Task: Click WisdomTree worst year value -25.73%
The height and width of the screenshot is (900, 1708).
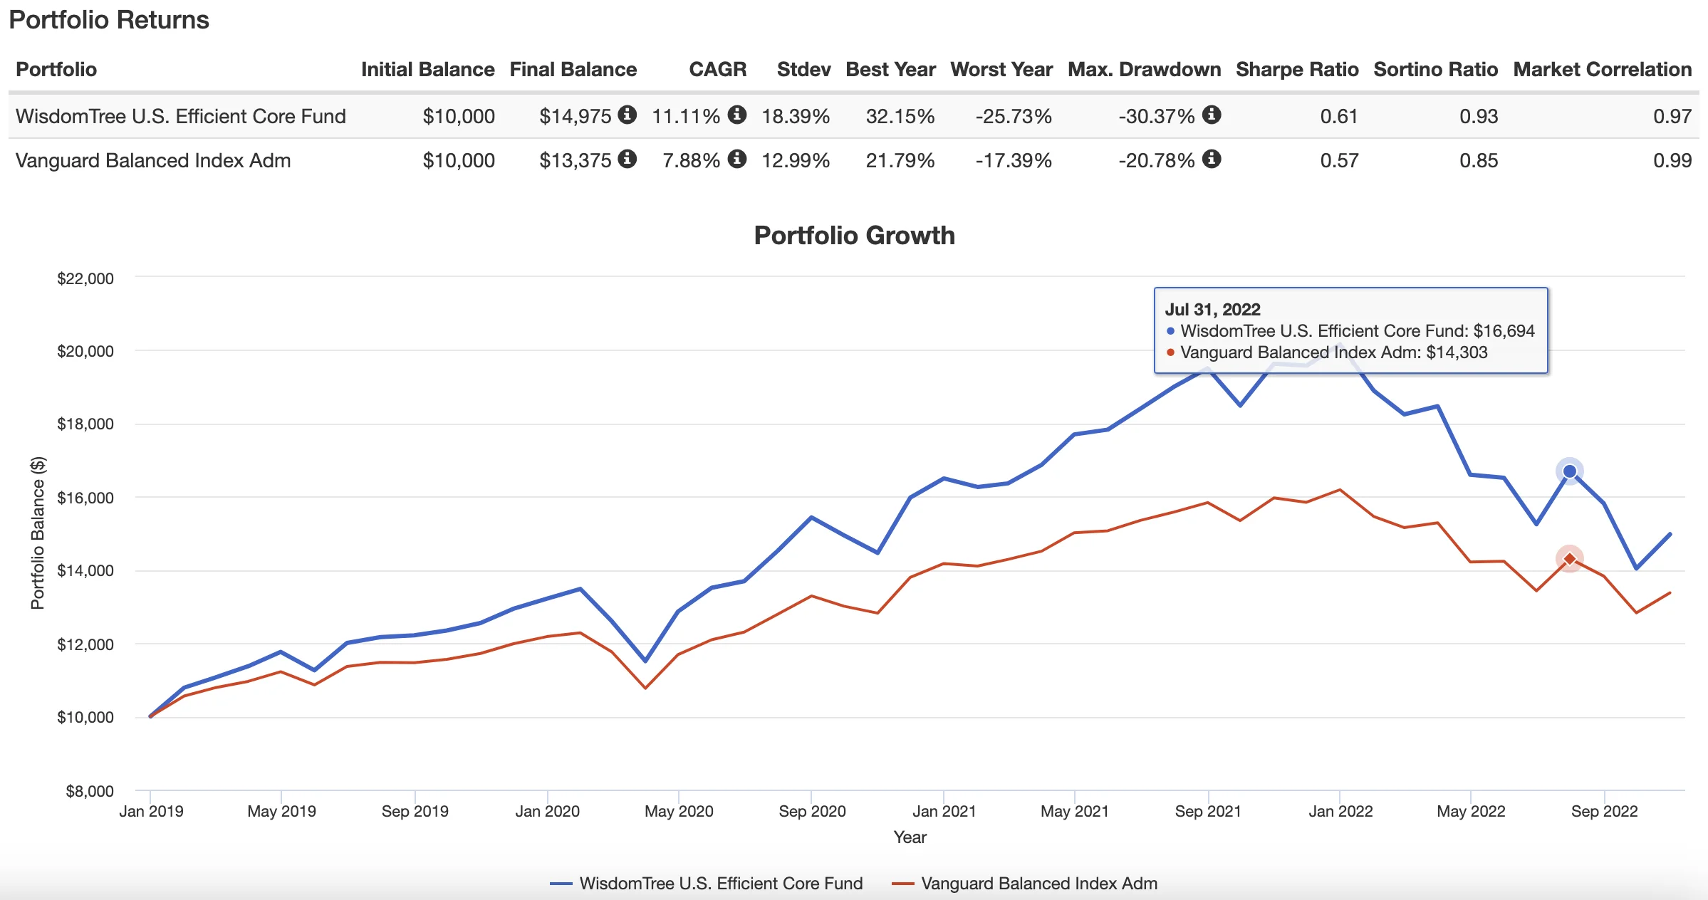Action: (1014, 116)
